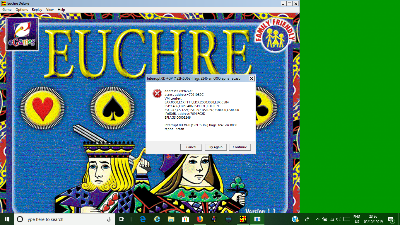Click the 'access address=70910B9C' line
Viewport: 400px width, 225px height.
184,95
